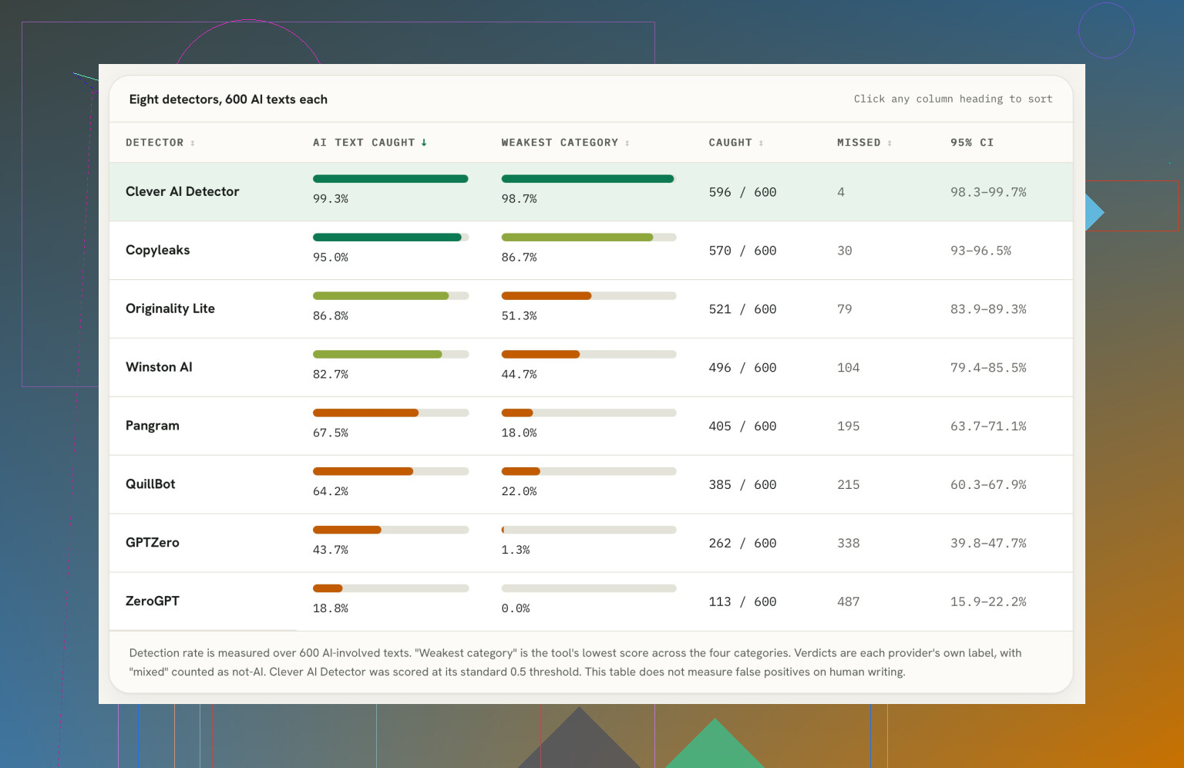The height and width of the screenshot is (768, 1184).
Task: Click Copyleaks 95.0% green progress bar
Action: [387, 237]
